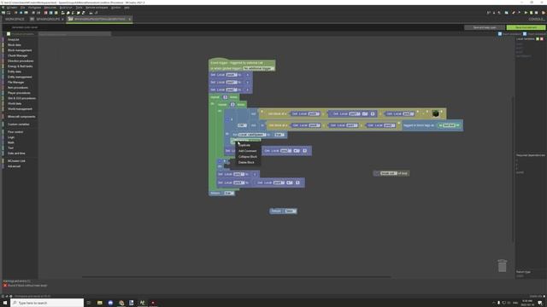Open the Entity management category
The image size is (547, 307).
[x=20, y=77]
